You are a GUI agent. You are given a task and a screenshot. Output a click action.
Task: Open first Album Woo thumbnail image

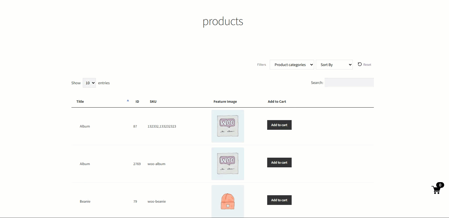228,126
